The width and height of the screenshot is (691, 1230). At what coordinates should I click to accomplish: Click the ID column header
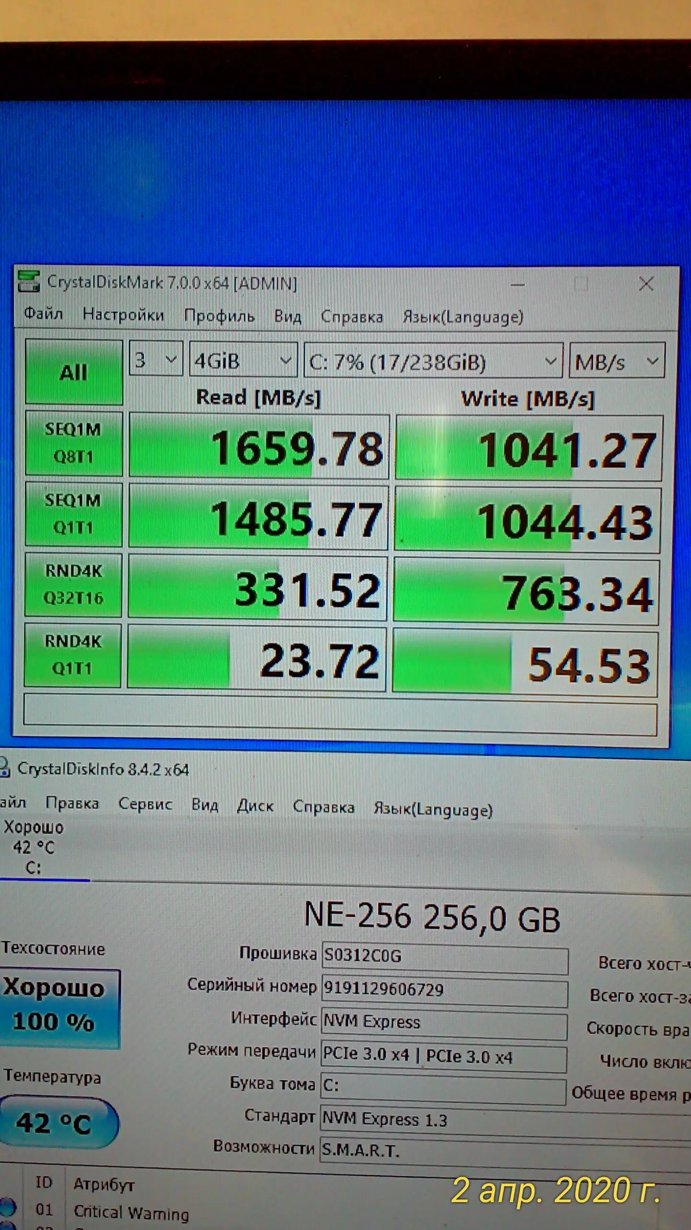point(44,1181)
